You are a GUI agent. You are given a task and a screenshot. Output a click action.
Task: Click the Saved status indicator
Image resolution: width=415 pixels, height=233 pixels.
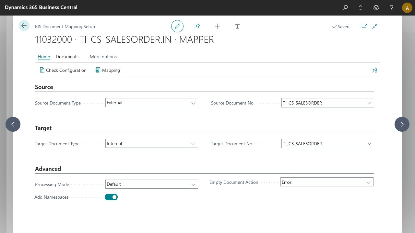[x=341, y=27]
